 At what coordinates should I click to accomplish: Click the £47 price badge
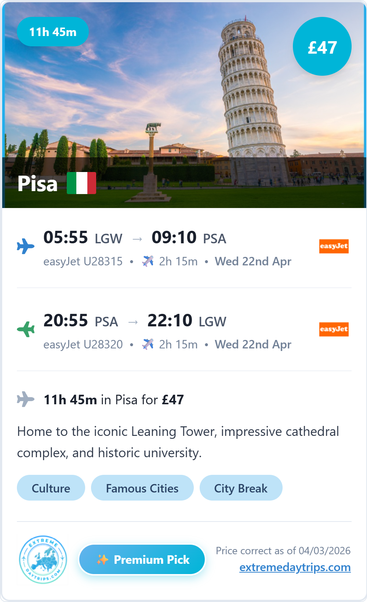[x=322, y=47]
